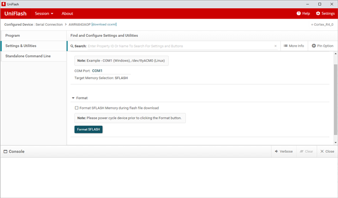Open the Help question mark icon

pyautogui.click(x=298, y=13)
